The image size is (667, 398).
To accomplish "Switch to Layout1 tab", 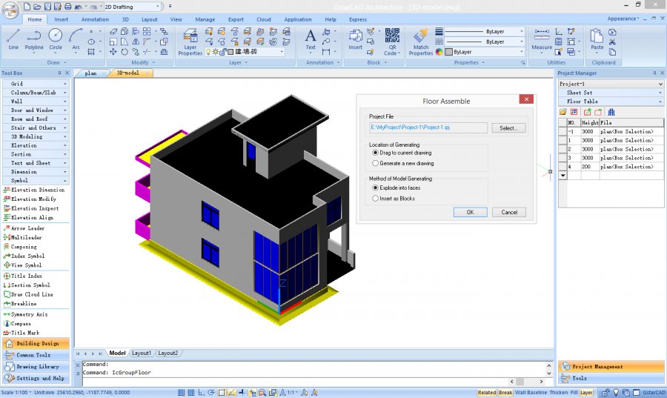I will [142, 353].
